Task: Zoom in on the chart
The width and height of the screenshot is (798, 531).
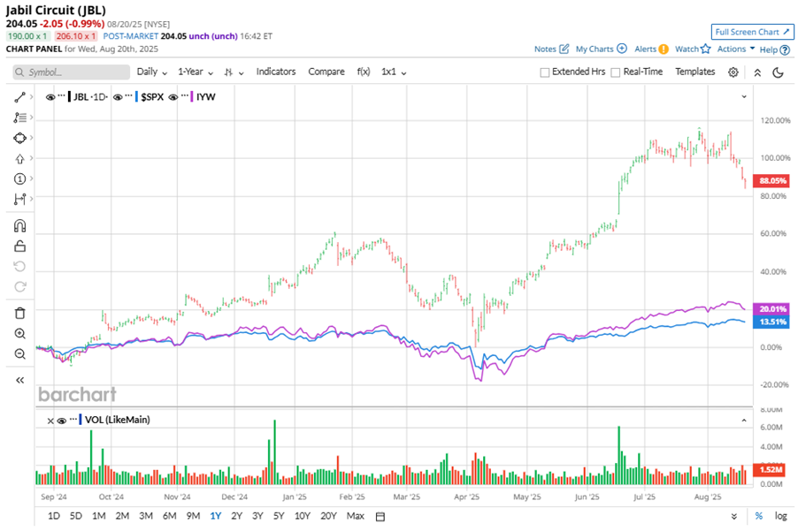Action: coord(19,333)
